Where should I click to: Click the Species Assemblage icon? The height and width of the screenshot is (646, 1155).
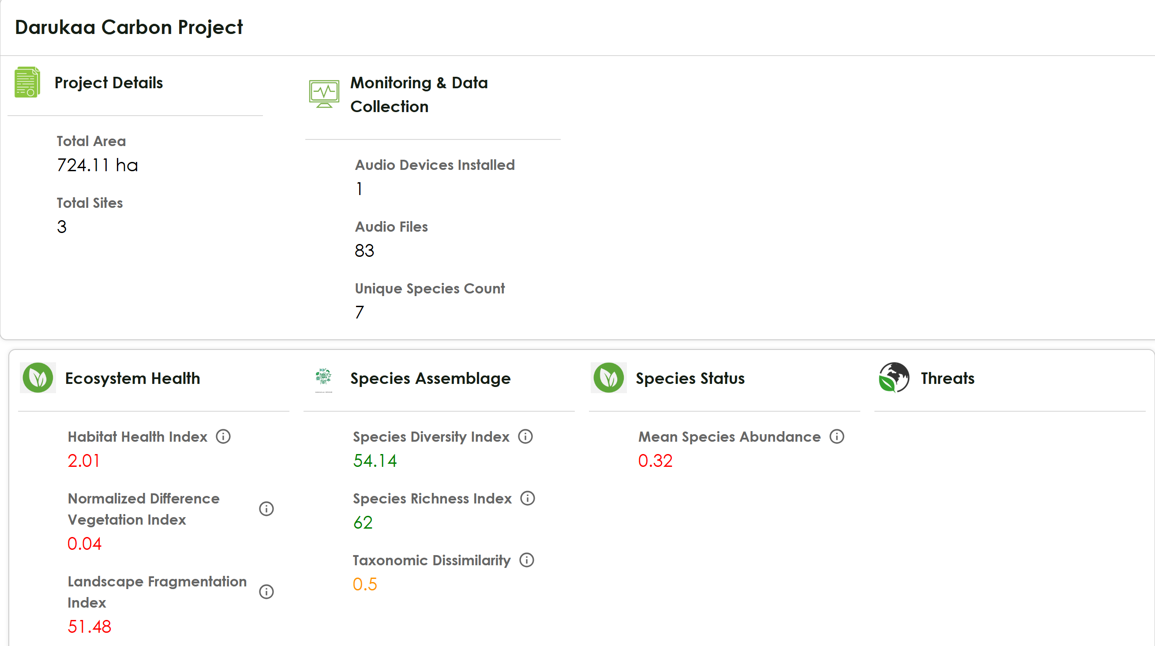coord(323,380)
